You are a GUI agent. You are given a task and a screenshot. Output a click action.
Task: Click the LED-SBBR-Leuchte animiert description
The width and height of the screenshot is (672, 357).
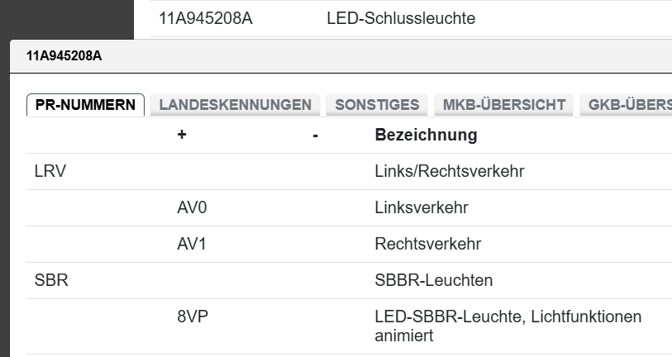(x=508, y=326)
